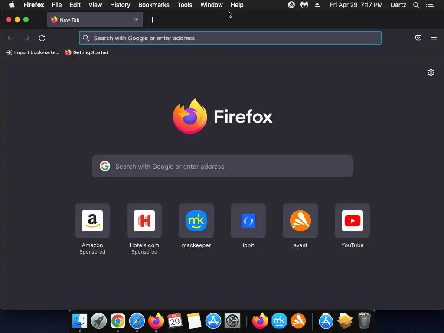Viewport: 444px width, 333px height.
Task: Open the Edit menu
Action: (x=75, y=5)
